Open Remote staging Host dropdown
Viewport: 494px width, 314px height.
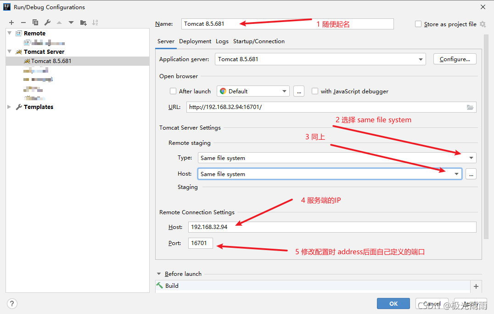pos(456,174)
